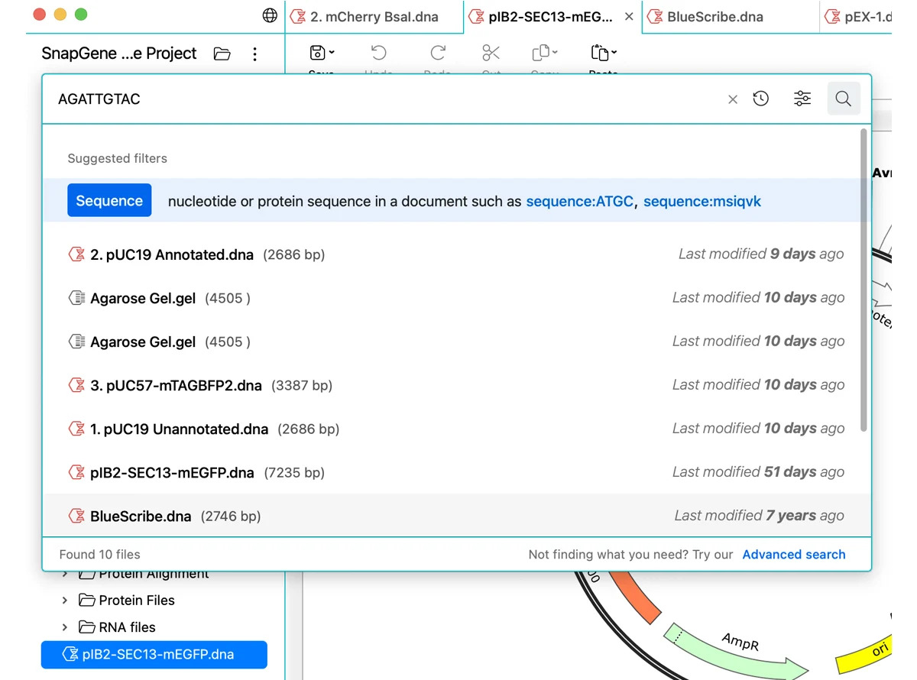Open the search history clock icon
Screen dimensions: 917x680
pos(761,99)
